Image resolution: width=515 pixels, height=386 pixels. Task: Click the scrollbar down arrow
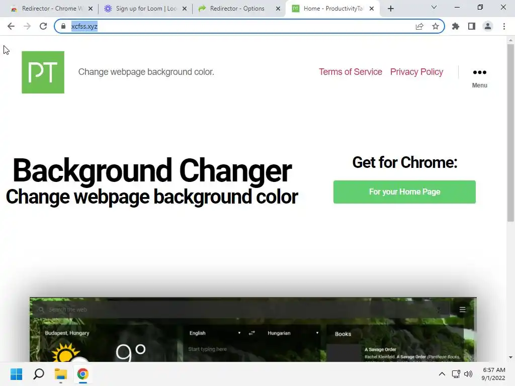[x=510, y=357]
